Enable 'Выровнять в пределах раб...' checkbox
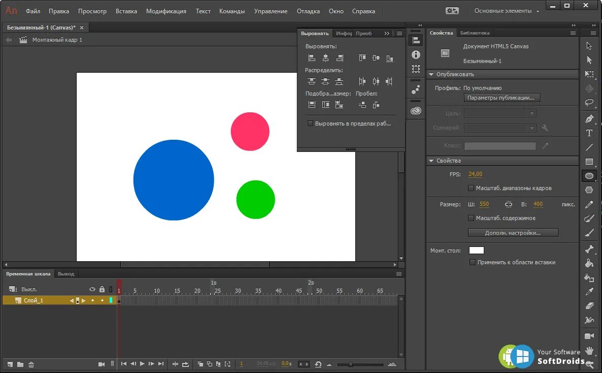This screenshot has width=602, height=373. click(x=310, y=123)
